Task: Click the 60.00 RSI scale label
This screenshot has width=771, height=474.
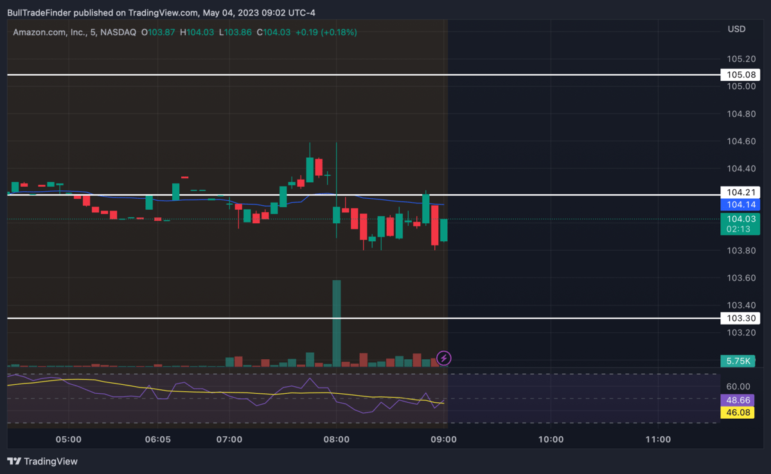Action: [x=739, y=386]
